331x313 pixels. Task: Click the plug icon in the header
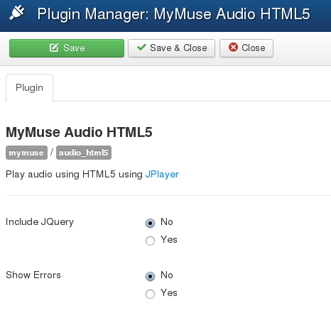pyautogui.click(x=17, y=13)
